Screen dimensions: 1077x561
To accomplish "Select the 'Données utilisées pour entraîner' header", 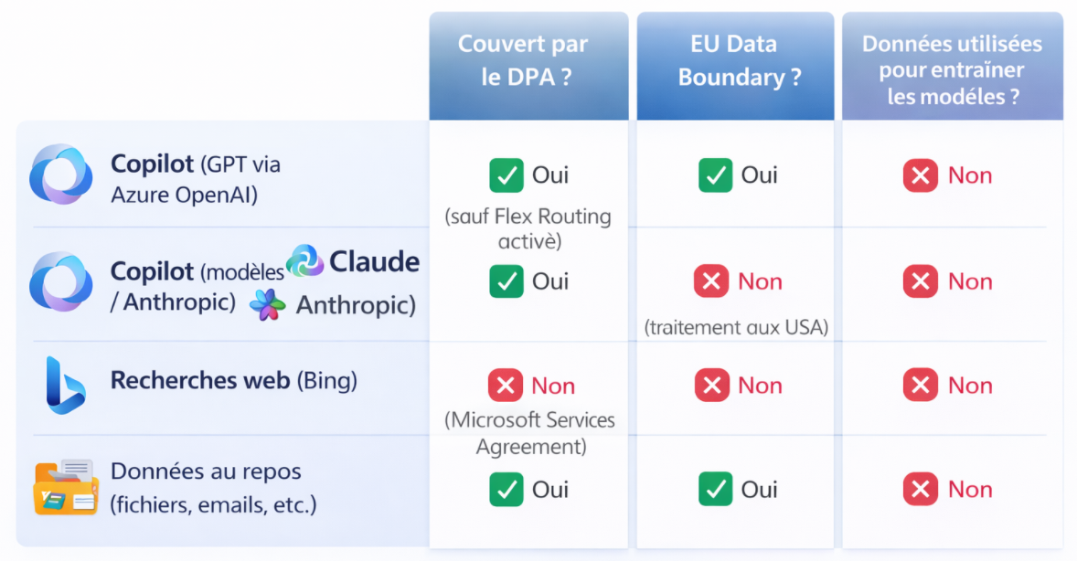I will pos(952,69).
